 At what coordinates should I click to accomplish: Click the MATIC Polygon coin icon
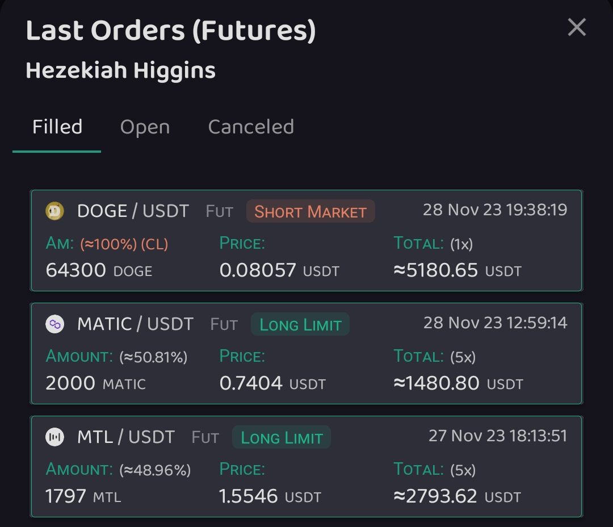coord(55,324)
